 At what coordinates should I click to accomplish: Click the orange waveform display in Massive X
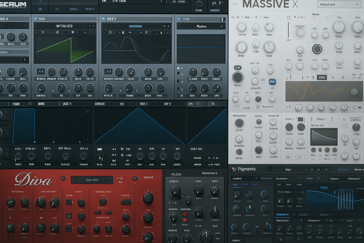[324, 91]
